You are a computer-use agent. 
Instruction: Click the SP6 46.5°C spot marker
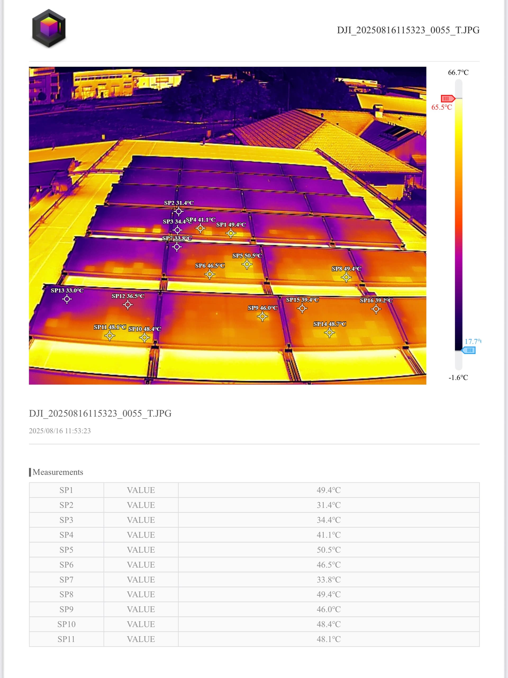click(x=210, y=274)
